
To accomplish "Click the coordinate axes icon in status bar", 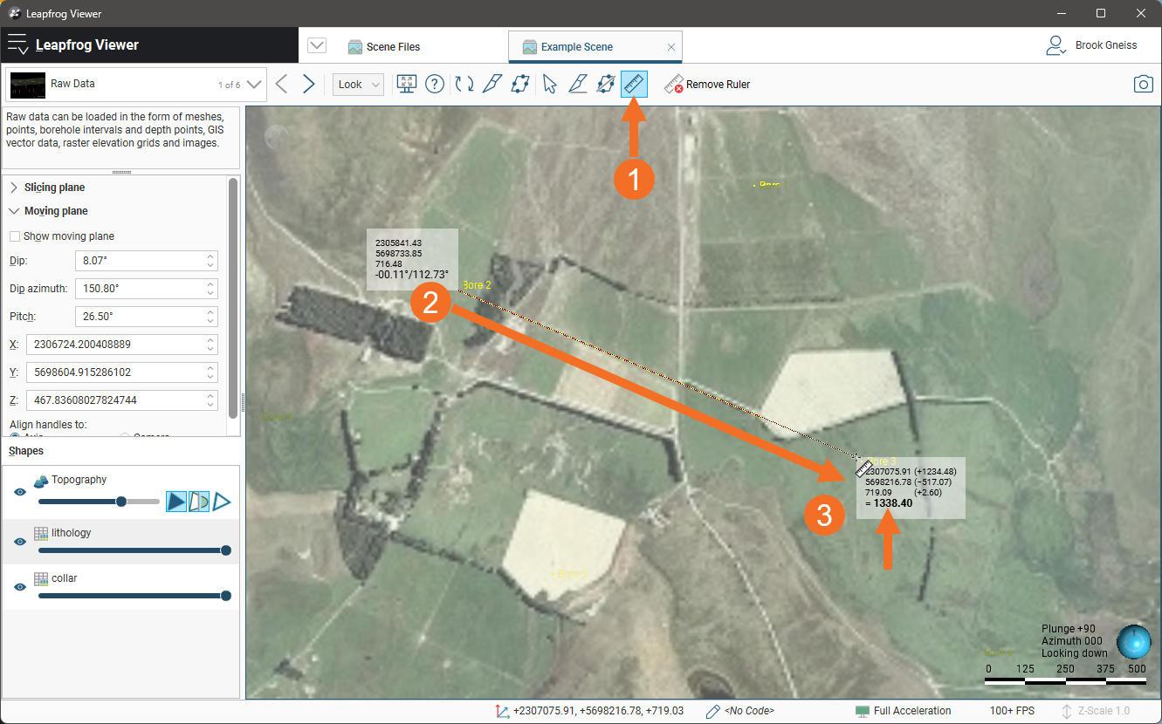I will (503, 711).
